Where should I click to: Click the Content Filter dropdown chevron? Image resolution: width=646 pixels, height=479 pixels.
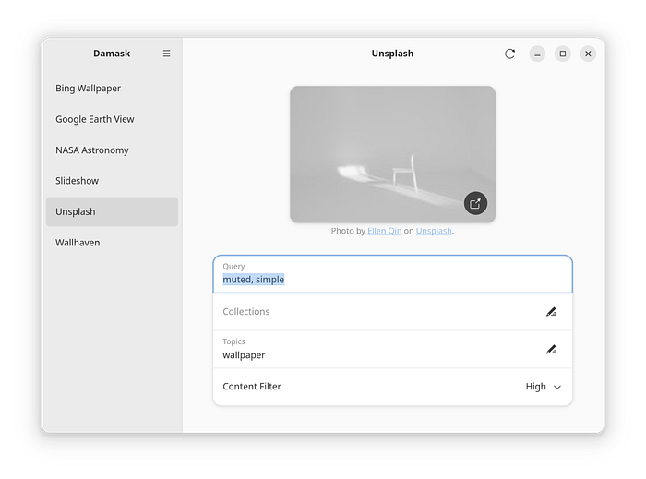click(x=557, y=387)
